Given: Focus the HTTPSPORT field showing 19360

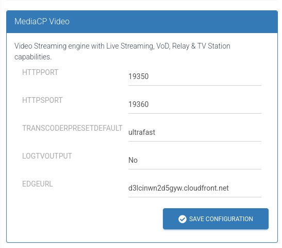Looking at the screenshot, I should [195, 104].
